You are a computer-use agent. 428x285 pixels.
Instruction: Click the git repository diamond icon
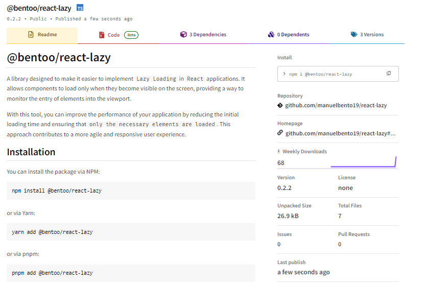(280, 105)
